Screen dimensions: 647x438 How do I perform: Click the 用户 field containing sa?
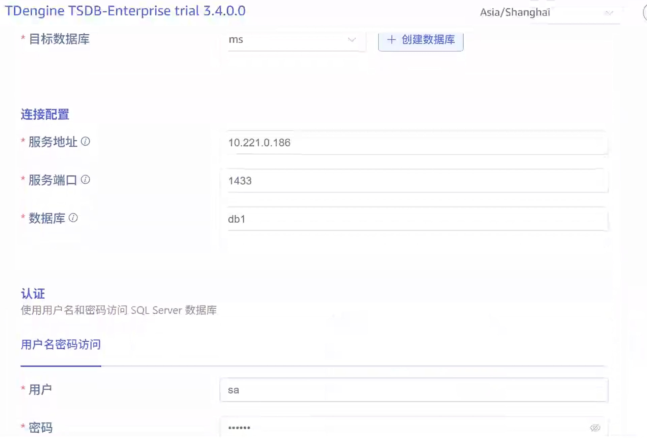pos(414,390)
